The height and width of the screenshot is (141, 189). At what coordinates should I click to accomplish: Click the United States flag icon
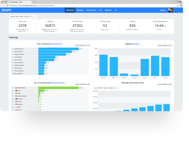click(16, 88)
